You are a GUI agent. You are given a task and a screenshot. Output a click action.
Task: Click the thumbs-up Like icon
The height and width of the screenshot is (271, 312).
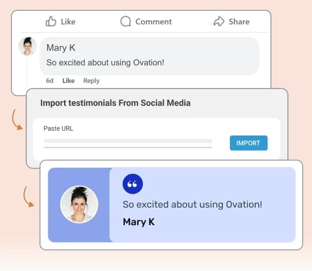point(51,21)
